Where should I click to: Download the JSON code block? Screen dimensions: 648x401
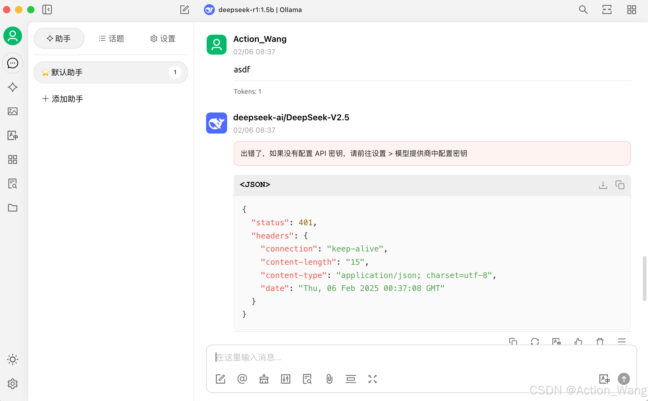tap(603, 185)
